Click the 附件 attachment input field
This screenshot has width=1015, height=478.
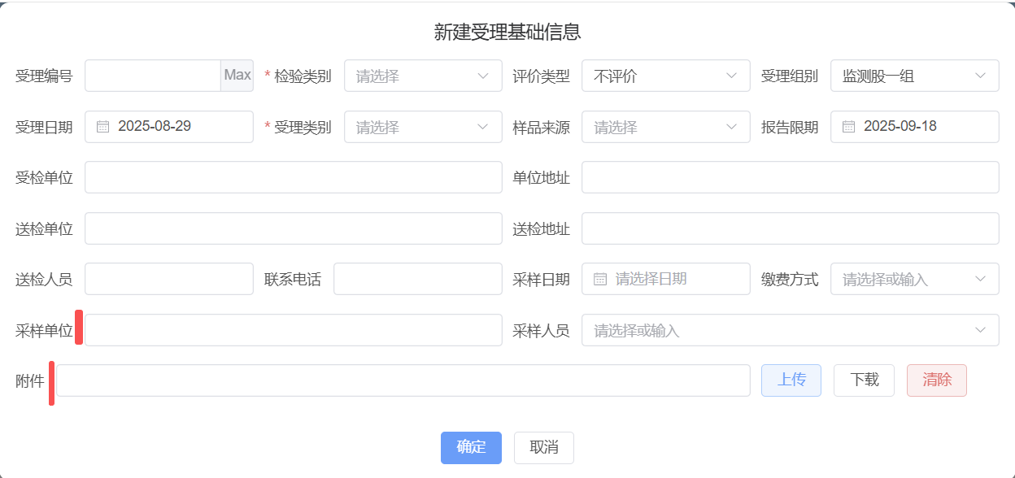(403, 380)
